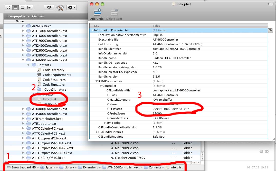Open the gear action menu
Screen dimensions: 276x171
pos(71,7)
